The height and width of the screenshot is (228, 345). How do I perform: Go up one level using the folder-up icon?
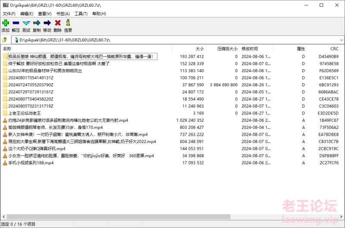click(x=5, y=40)
